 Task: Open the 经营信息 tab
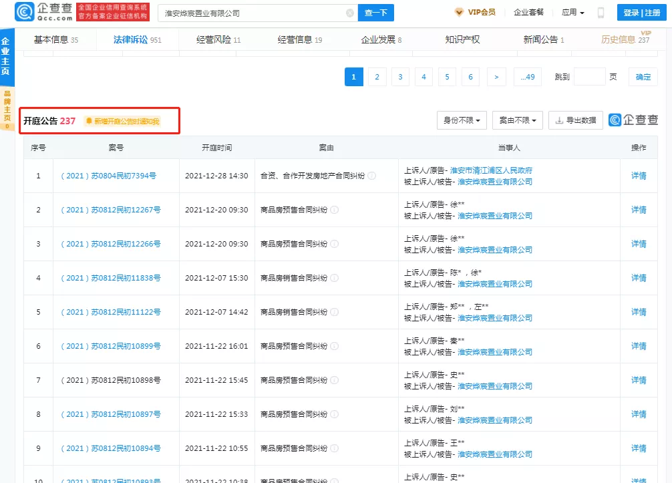[299, 40]
